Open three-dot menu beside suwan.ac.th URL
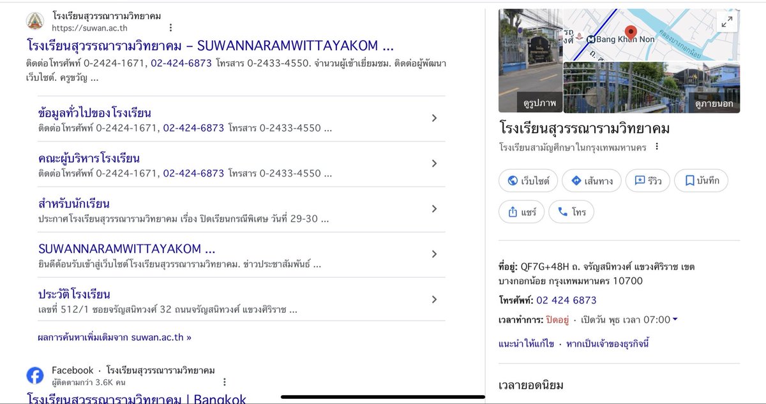The width and height of the screenshot is (766, 404). pyautogui.click(x=170, y=27)
